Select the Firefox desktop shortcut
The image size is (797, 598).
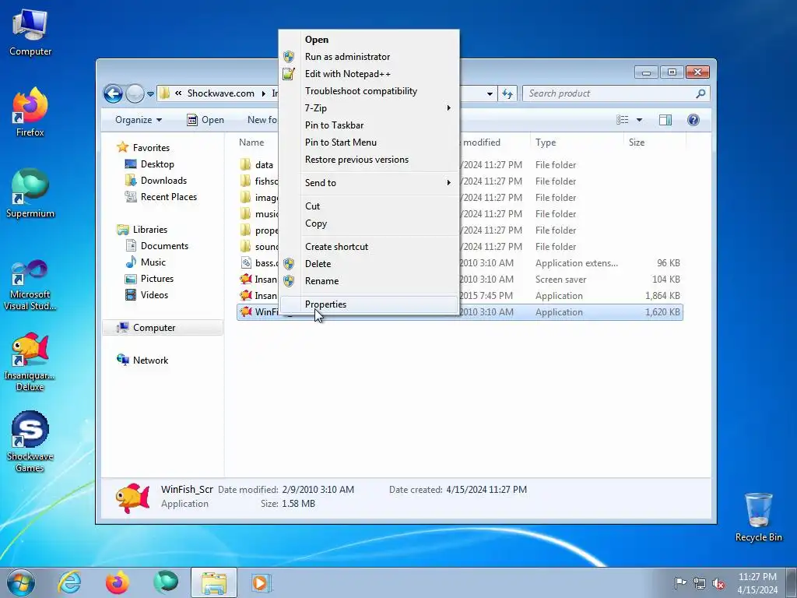point(30,112)
